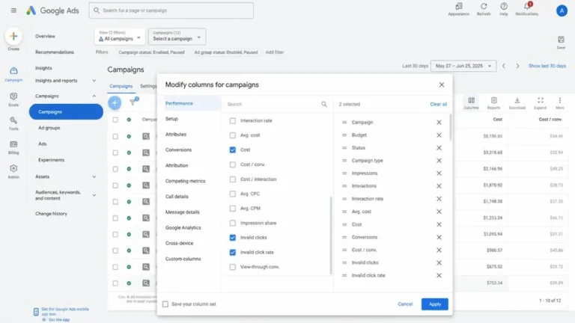The width and height of the screenshot is (575, 323).
Task: Select the Competing metrics category
Action: coord(186,181)
